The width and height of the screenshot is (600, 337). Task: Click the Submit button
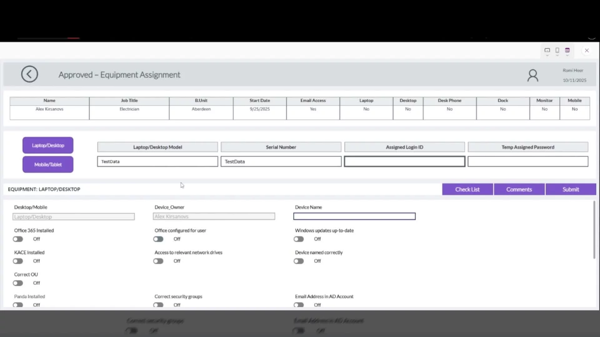tap(571, 189)
